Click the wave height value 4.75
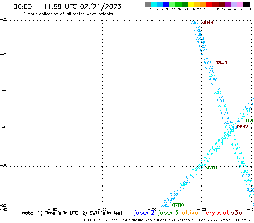 coord(208,157)
